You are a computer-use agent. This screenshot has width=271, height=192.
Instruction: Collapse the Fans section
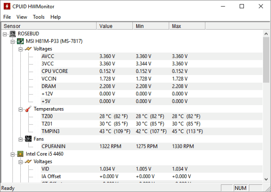point(21,139)
